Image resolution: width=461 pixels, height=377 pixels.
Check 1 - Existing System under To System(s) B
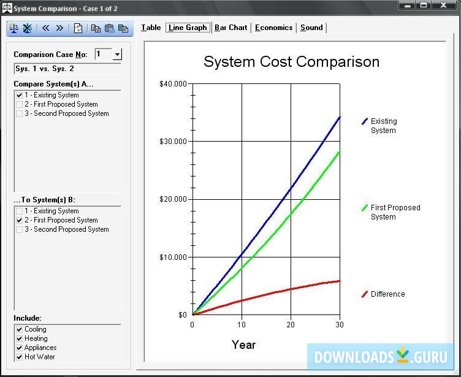(19, 211)
